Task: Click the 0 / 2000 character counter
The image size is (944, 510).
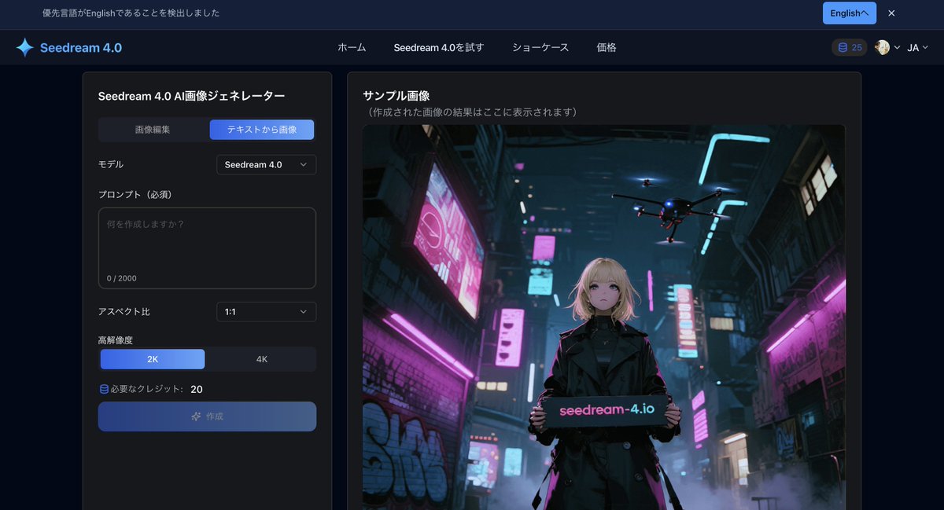Action: [122, 278]
